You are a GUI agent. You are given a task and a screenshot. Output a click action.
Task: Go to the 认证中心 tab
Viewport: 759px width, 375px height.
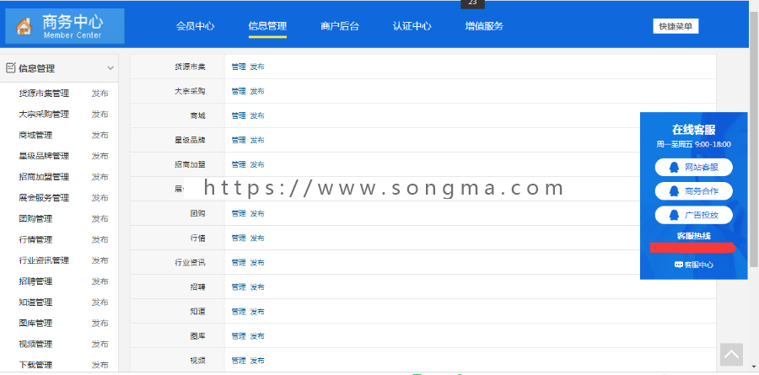(412, 26)
